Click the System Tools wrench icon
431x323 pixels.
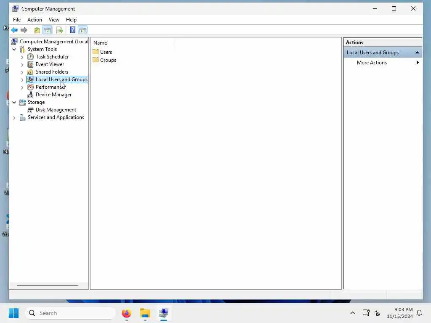pyautogui.click(x=22, y=49)
